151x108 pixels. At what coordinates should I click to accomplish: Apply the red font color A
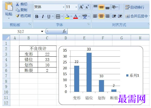click(76, 16)
